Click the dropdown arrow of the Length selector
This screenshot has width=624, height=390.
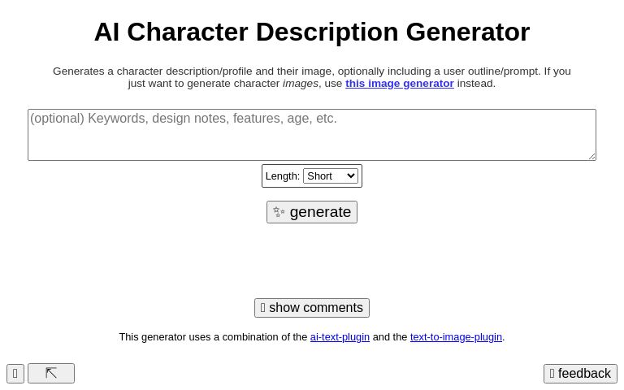[351, 176]
